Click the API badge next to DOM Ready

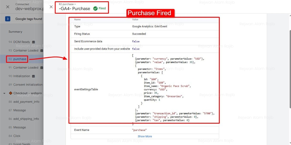(x=34, y=42)
